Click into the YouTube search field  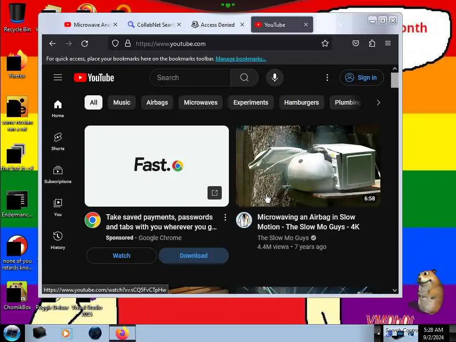(x=191, y=77)
